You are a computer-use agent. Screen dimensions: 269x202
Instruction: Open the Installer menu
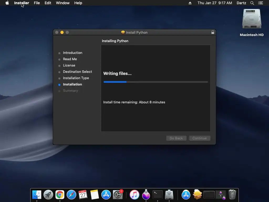click(x=22, y=3)
